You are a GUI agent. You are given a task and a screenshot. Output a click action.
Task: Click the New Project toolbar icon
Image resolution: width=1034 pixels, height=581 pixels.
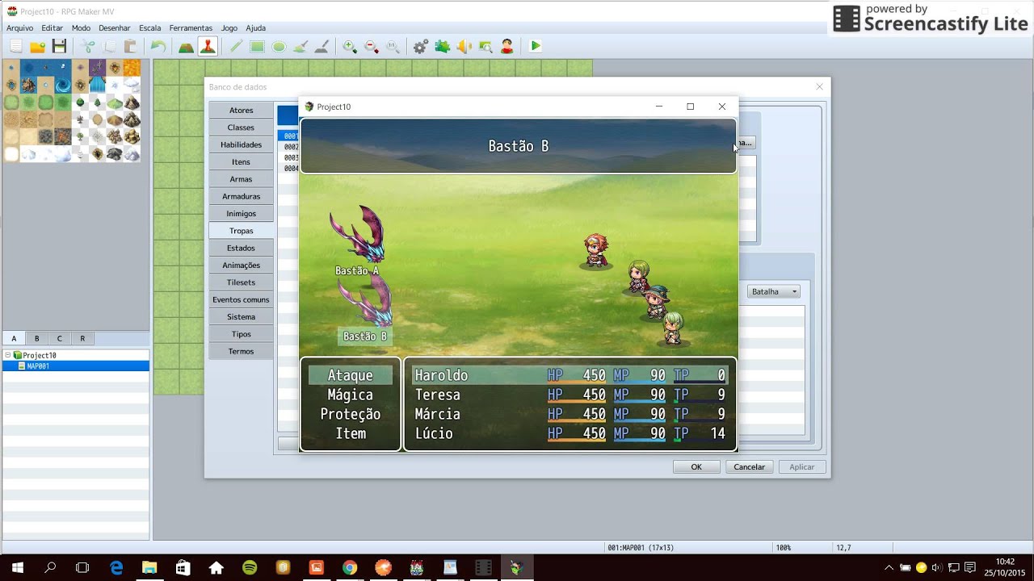click(x=15, y=47)
